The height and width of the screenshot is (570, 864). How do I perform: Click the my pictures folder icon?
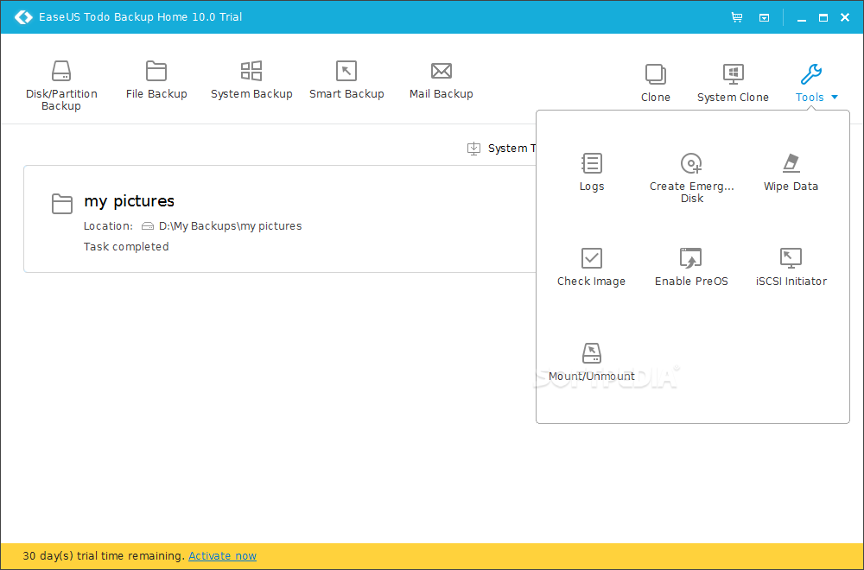click(61, 203)
